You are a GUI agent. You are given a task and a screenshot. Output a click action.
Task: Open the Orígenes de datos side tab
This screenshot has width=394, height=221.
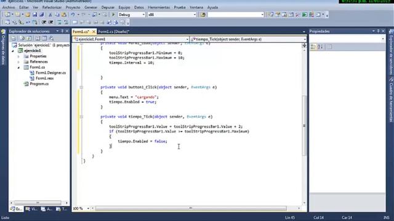3,48
